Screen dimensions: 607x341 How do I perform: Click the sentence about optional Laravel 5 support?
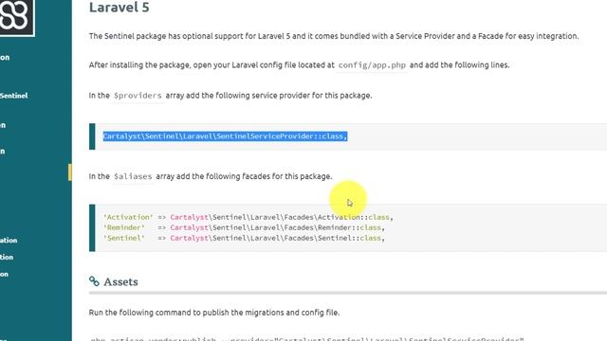[334, 36]
